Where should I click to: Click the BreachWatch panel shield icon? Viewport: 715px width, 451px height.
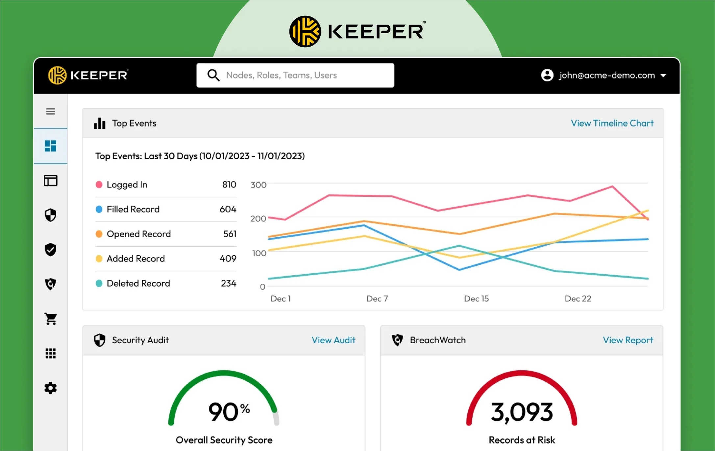pos(398,340)
